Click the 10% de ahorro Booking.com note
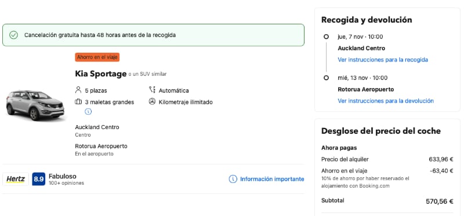The width and height of the screenshot is (464, 216). coord(365,182)
